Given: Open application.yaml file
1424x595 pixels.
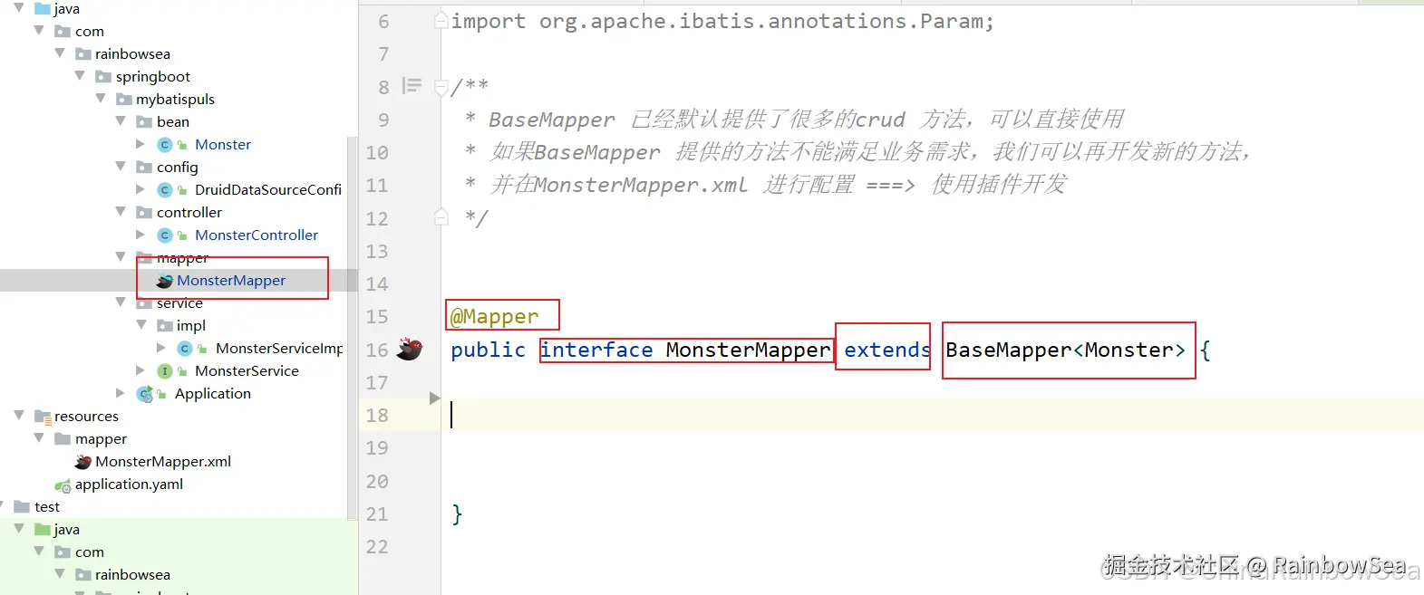Looking at the screenshot, I should (x=129, y=484).
